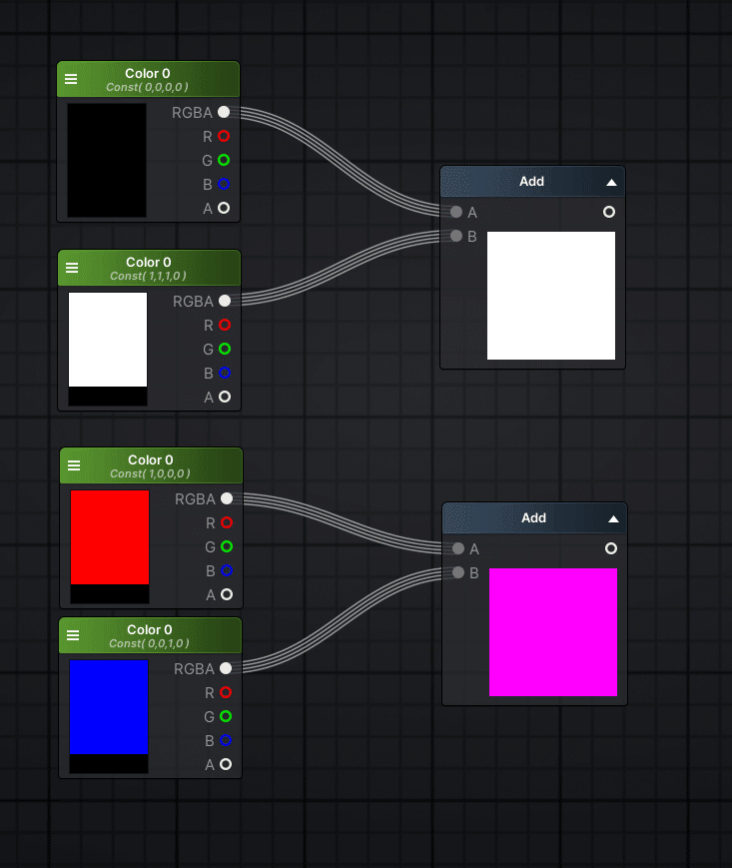This screenshot has width=732, height=868.
Task: Click red R port of the black color node
Action: point(224,136)
